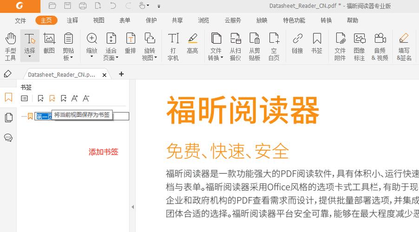Insert a 空白页 blank page
Screen dimensions: 419x232
click(x=274, y=46)
